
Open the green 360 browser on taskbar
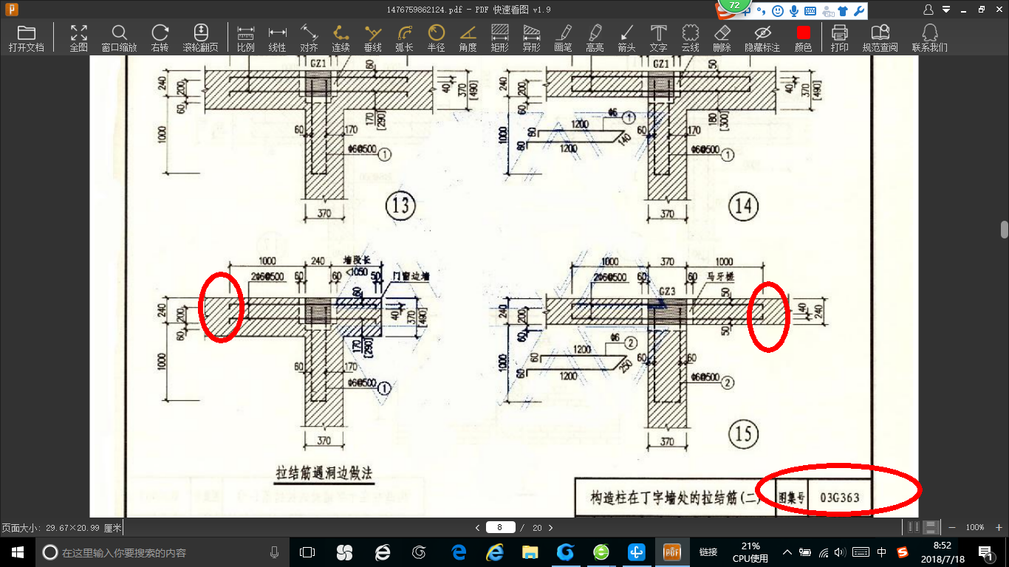[x=601, y=552]
